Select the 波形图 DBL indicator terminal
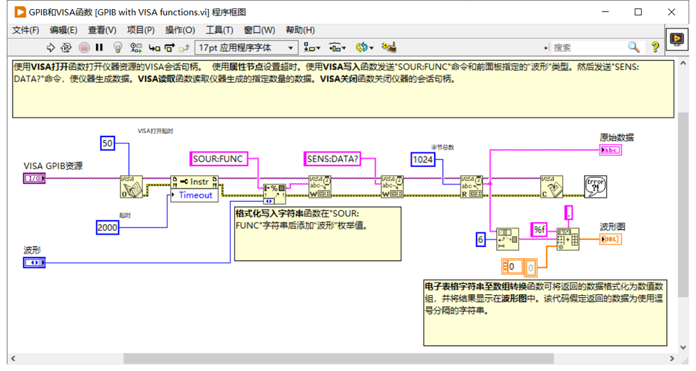Screen dimensions: 696x371 (x=610, y=239)
